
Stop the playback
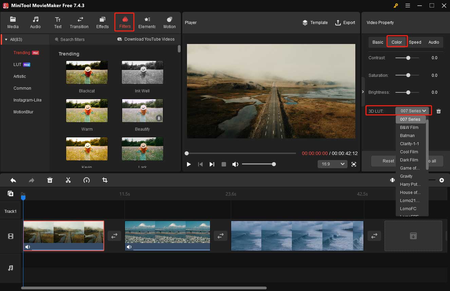pyautogui.click(x=224, y=164)
